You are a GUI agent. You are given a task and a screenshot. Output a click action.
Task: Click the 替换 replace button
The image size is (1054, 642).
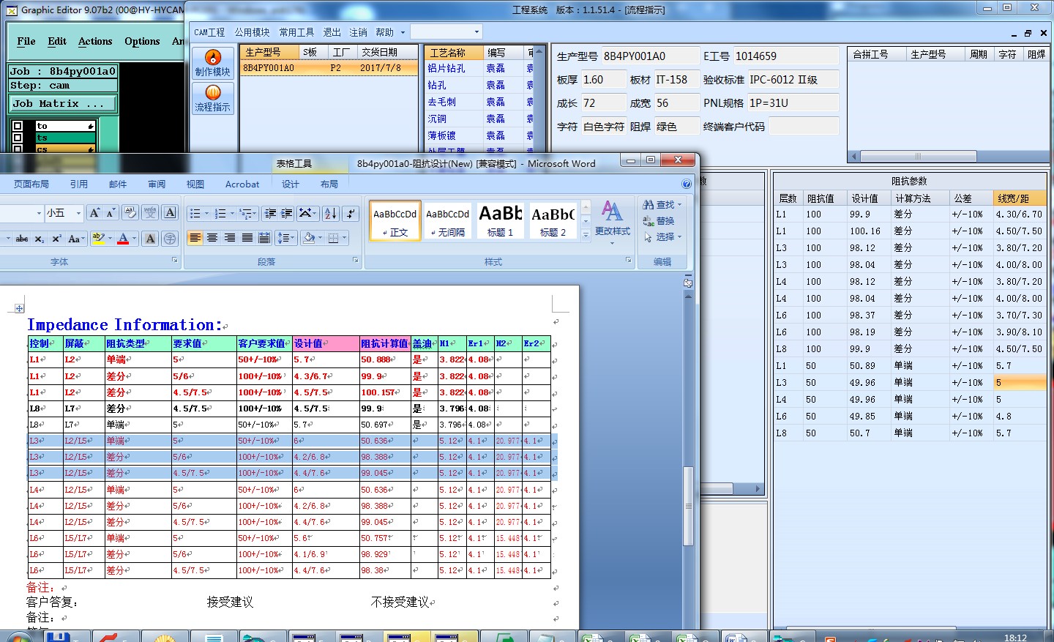tap(659, 220)
